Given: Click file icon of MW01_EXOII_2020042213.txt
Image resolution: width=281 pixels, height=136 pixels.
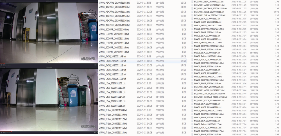Looking at the screenshot, I should coord(192,49).
